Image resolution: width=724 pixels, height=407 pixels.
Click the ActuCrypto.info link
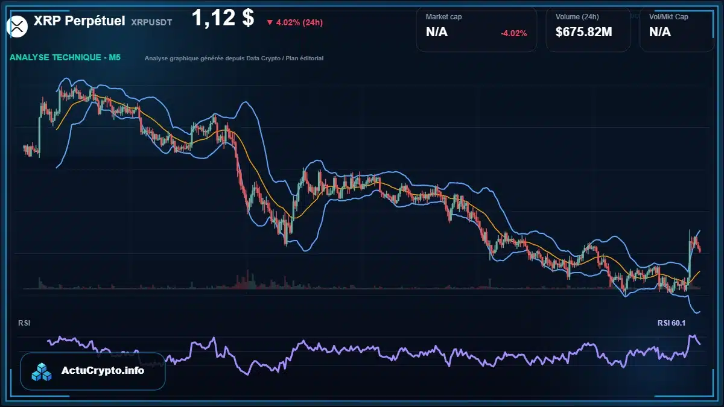coord(103,371)
